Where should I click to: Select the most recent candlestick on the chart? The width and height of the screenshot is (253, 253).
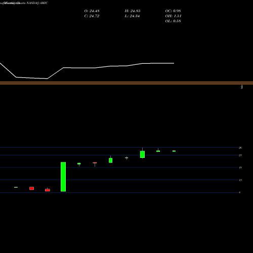coord(174,151)
